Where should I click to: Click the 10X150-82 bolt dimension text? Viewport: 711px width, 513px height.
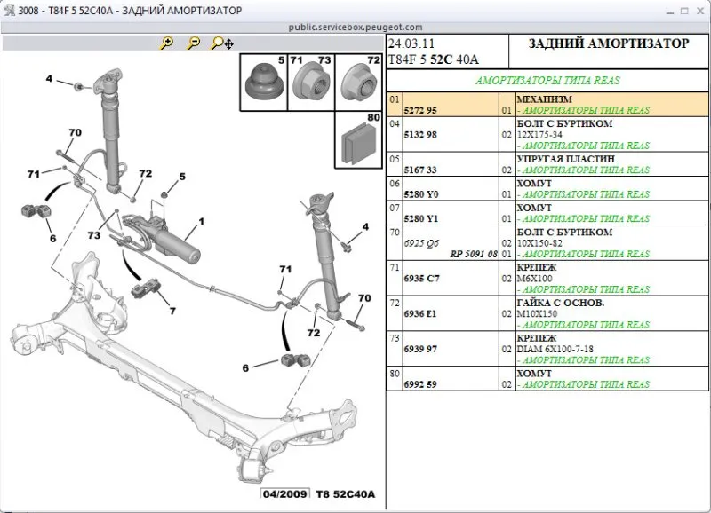pos(539,243)
